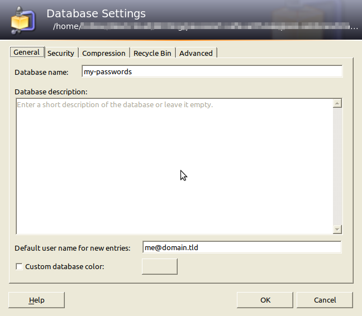Show the Advanced tab settings
362x316 pixels.
(196, 53)
